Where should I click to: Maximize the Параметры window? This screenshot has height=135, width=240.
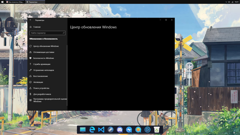(x=166, y=20)
